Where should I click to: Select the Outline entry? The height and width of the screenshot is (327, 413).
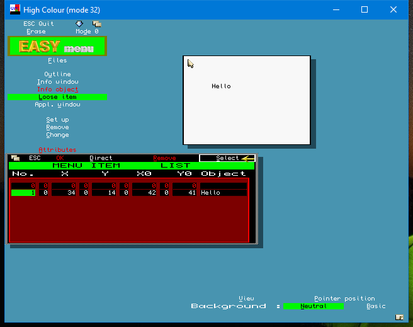pos(57,74)
